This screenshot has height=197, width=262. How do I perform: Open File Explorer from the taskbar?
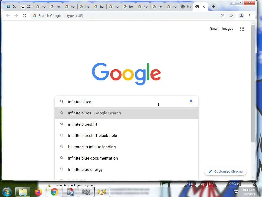[23, 192]
